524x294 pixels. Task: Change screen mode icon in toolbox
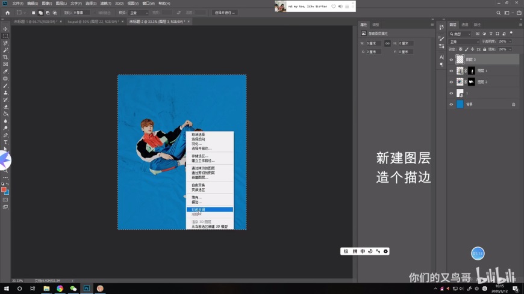click(x=5, y=207)
